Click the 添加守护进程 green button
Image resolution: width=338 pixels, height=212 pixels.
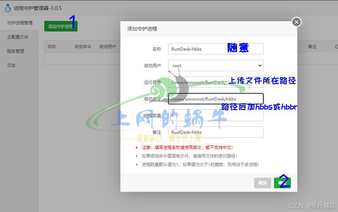61,26
